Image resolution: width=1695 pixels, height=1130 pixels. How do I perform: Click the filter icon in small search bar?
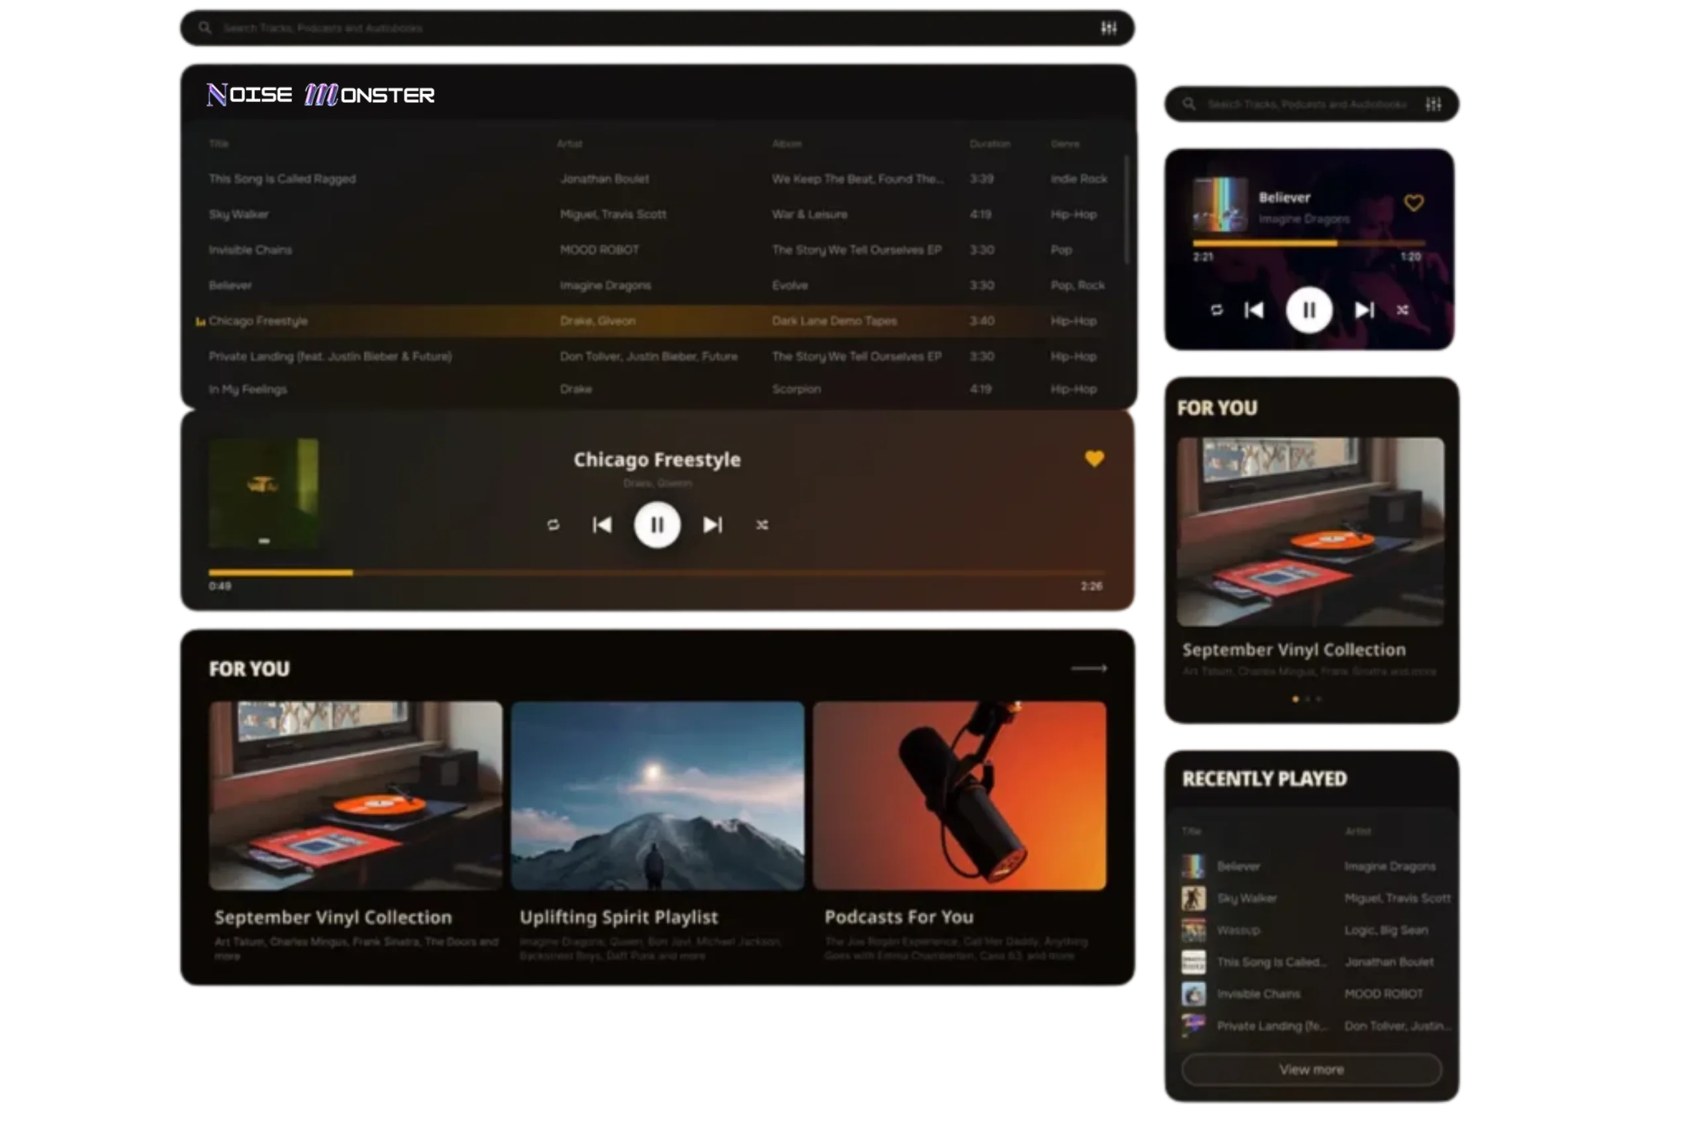point(1433,105)
